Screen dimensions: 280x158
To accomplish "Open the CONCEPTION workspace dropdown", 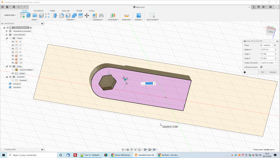I will (x=10, y=15).
